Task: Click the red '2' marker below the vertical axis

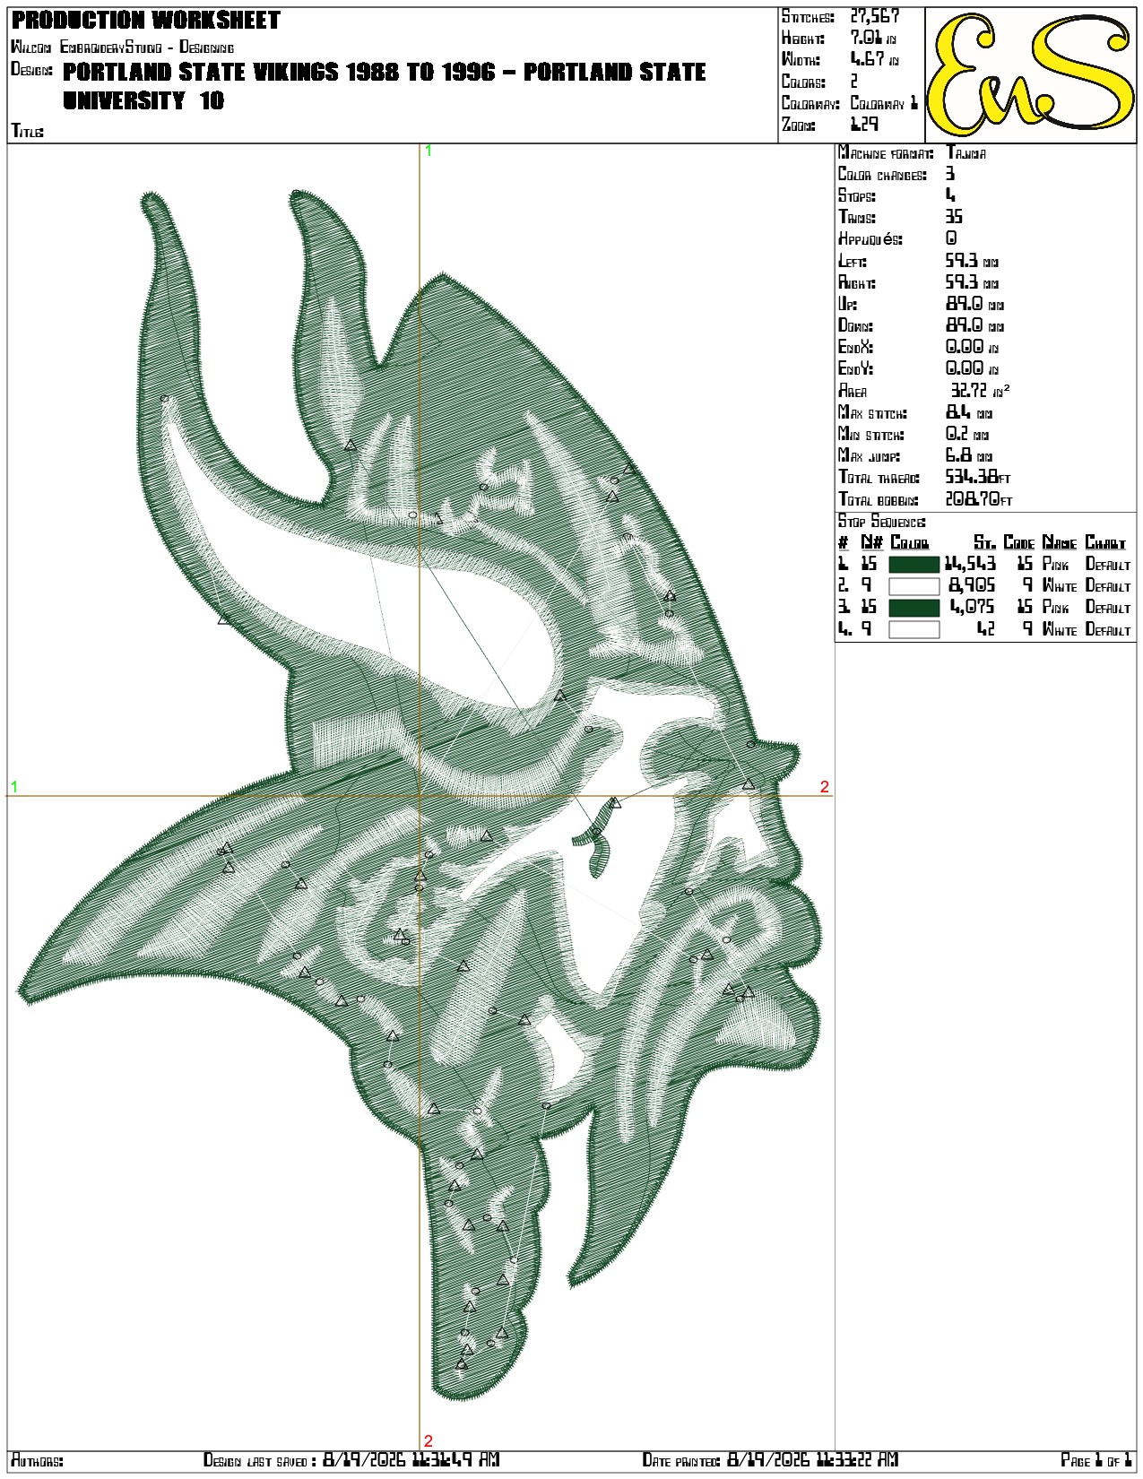Action: 429,1440
